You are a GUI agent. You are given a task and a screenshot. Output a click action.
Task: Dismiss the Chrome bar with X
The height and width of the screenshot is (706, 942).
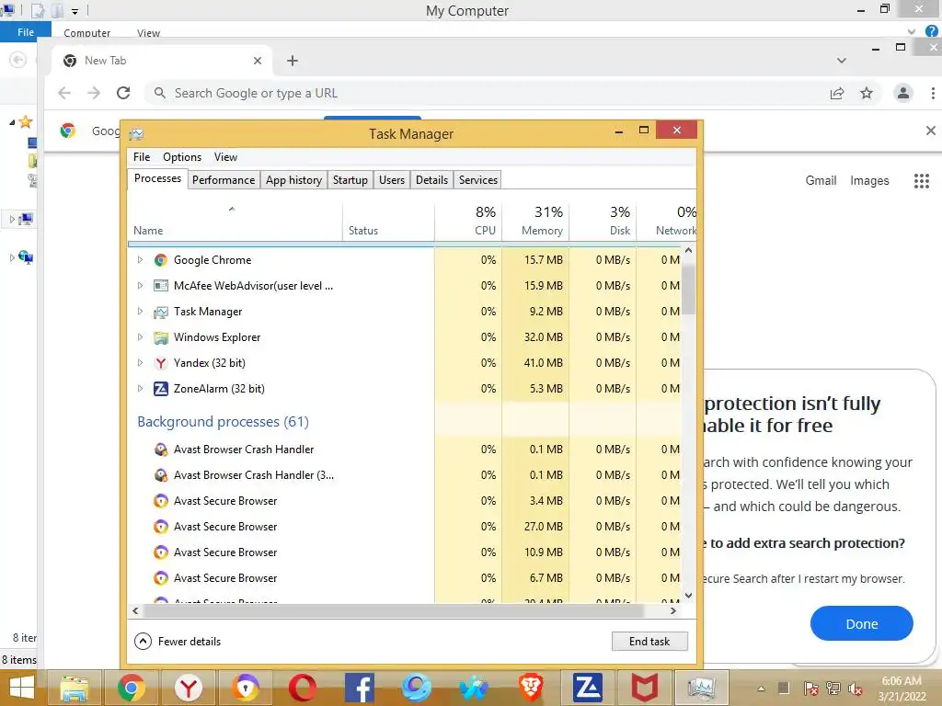[x=931, y=131]
